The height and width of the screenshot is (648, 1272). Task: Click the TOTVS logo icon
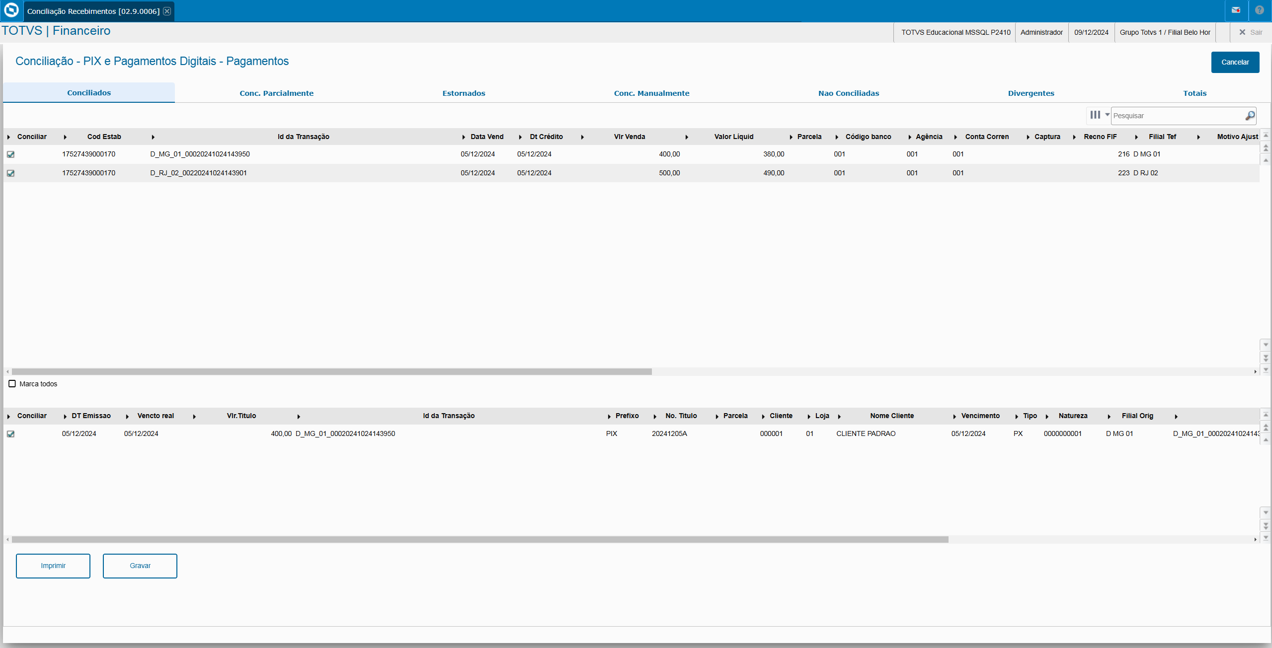click(x=11, y=10)
